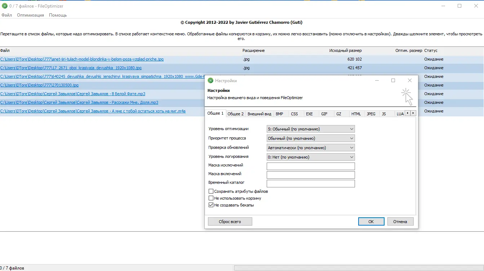Click the Расскажи Мне, Доля.mp3 file link
The width and height of the screenshot is (484, 271).
pyautogui.click(x=79, y=102)
